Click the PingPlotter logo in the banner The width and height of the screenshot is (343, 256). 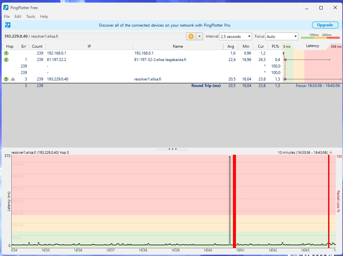8,25
